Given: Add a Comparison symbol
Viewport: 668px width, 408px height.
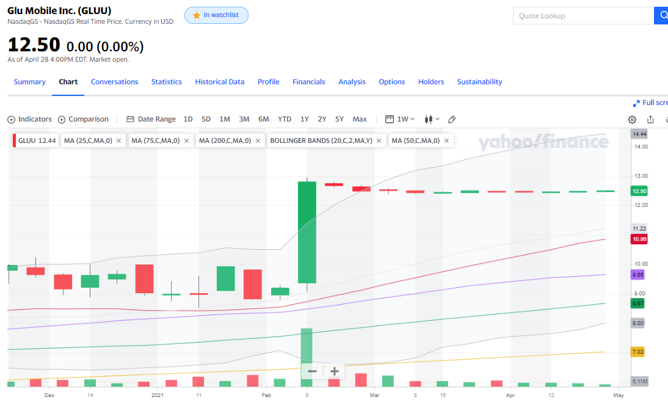Looking at the screenshot, I should 83,119.
